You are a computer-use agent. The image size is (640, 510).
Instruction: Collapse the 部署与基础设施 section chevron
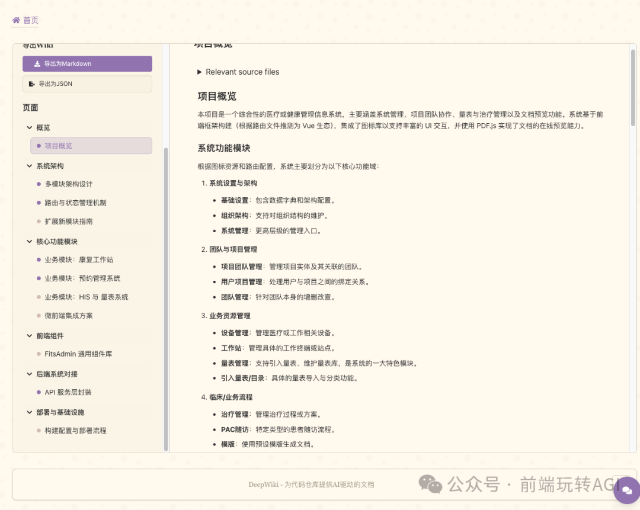[x=28, y=412]
